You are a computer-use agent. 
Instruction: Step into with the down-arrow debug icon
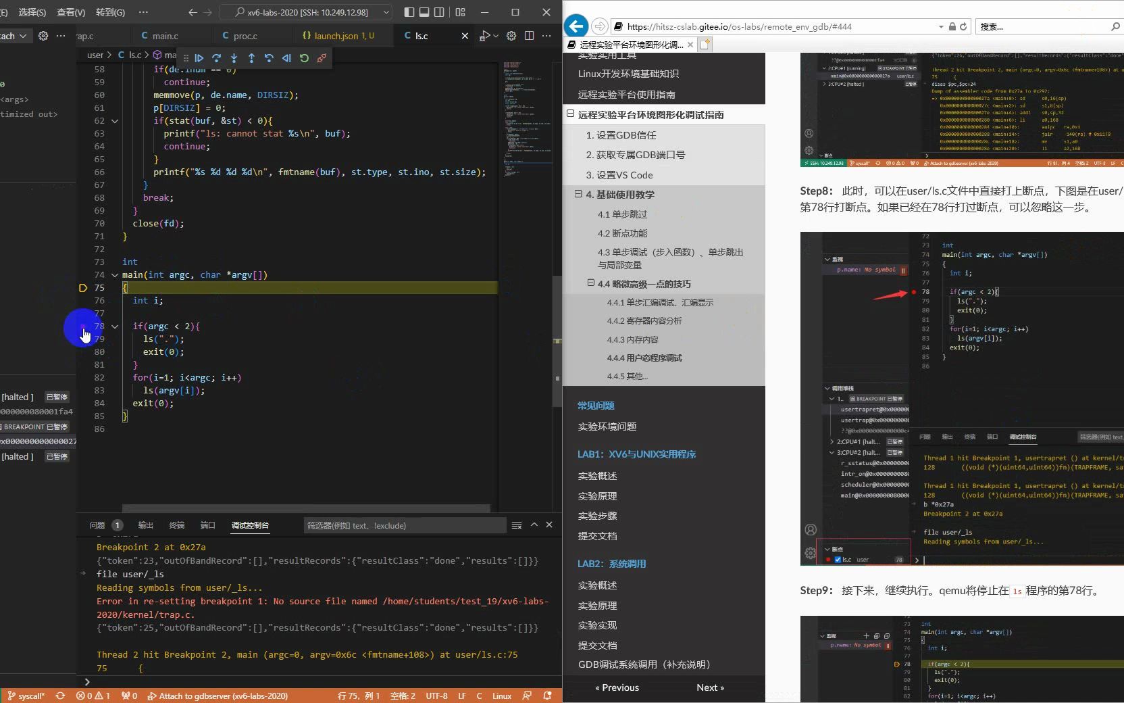click(234, 58)
